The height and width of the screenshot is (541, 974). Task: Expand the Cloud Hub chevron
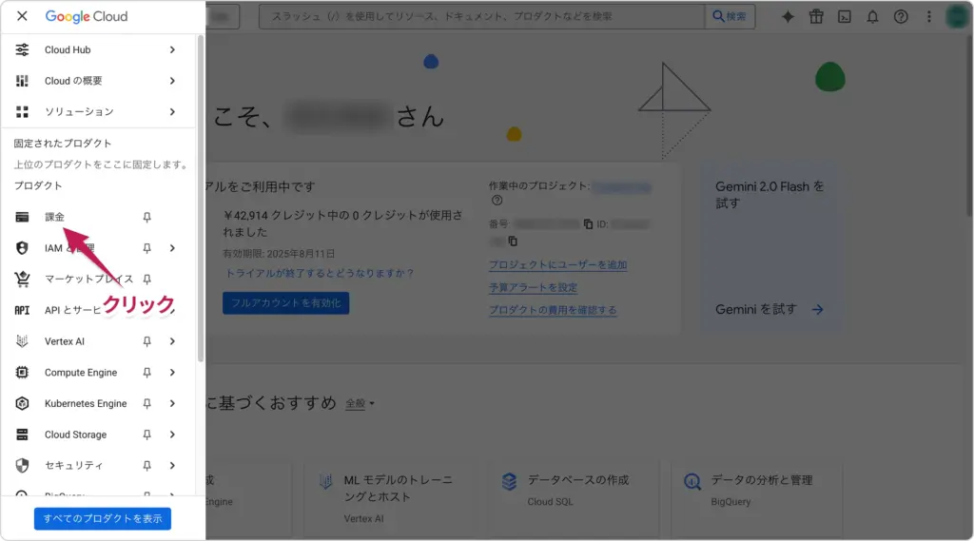point(172,49)
